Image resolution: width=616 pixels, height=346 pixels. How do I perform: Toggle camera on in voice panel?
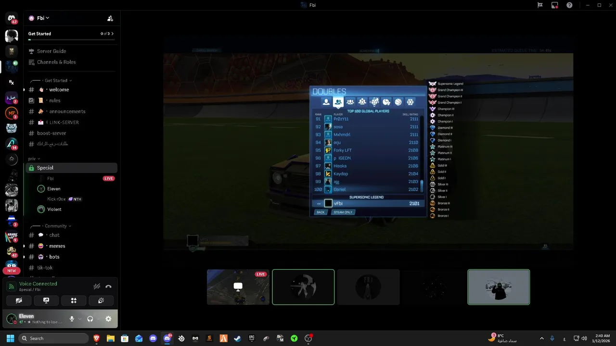click(x=19, y=300)
